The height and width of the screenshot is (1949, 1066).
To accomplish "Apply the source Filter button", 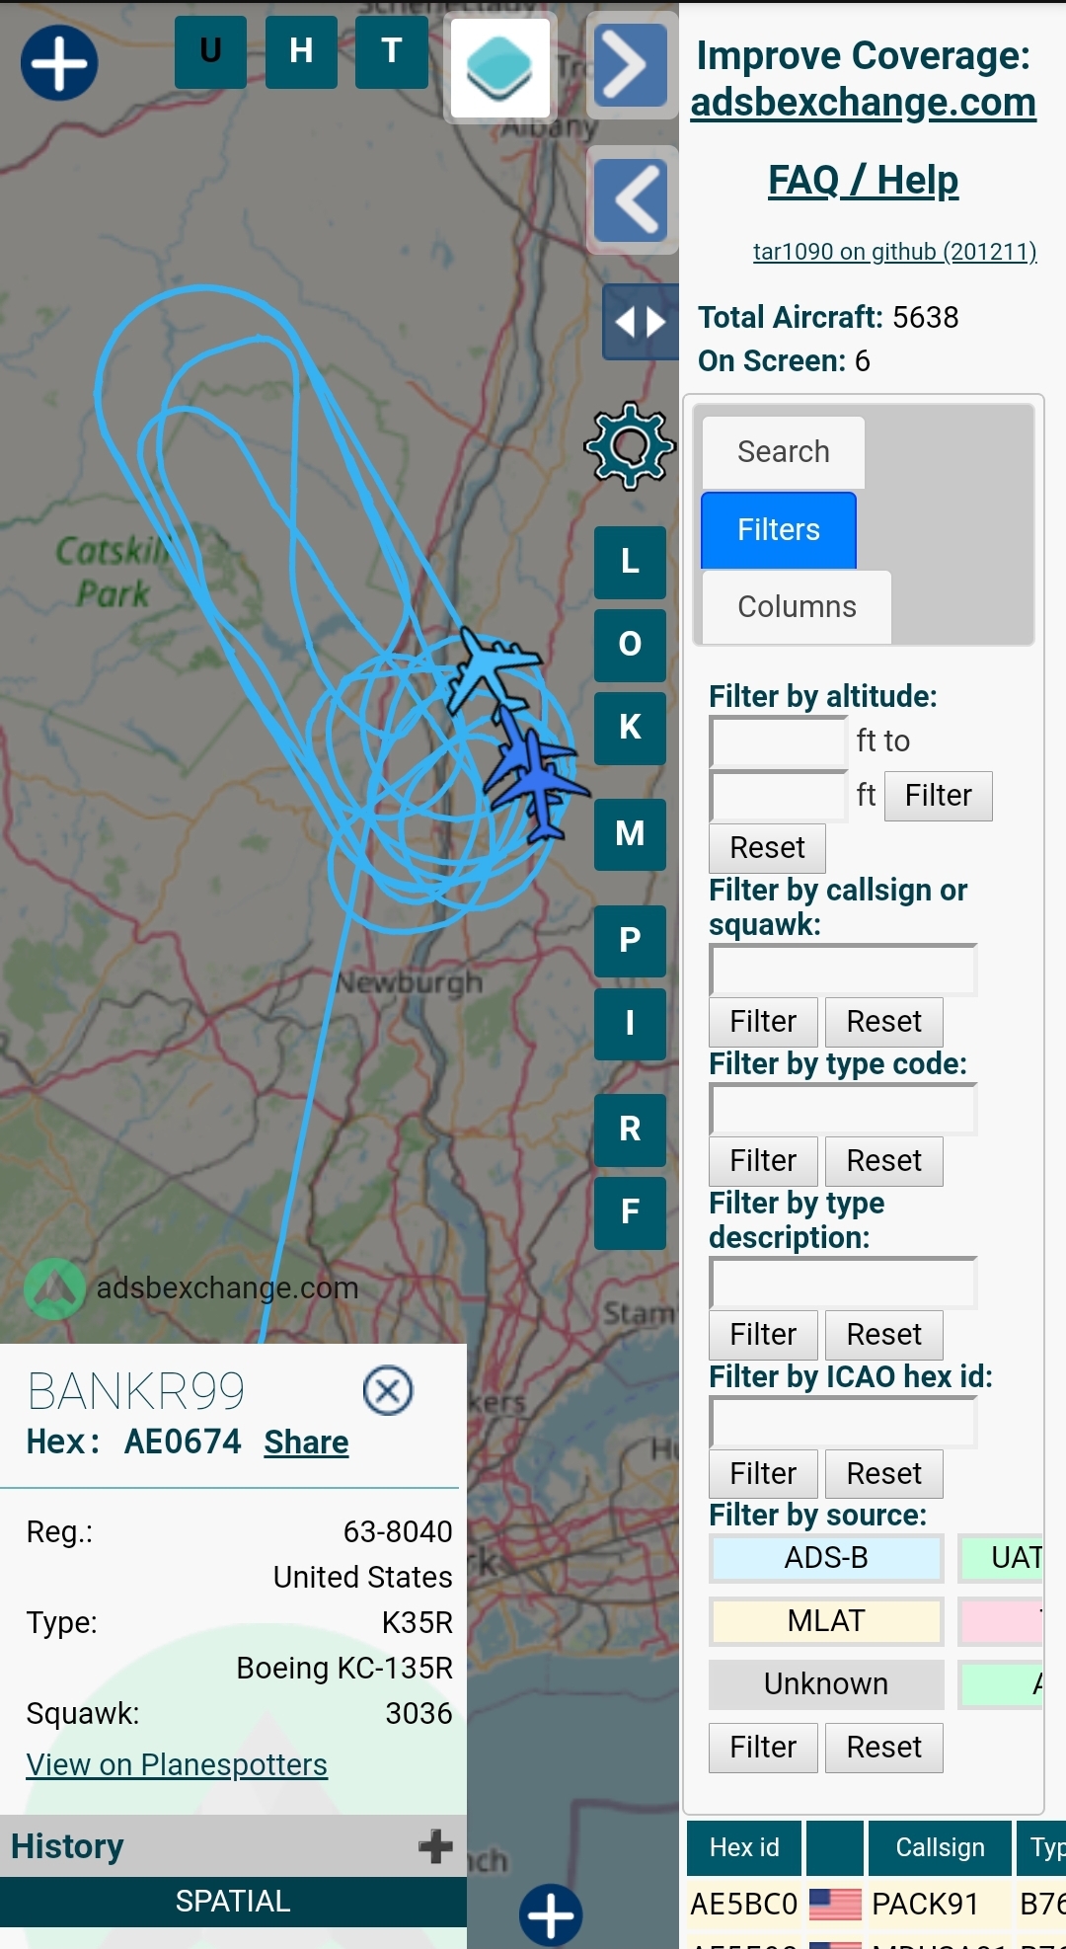I will coord(764,1748).
